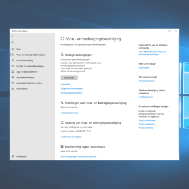Click the App- en browserbeheer icon
The height and width of the screenshot is (189, 189).
point(13,72)
